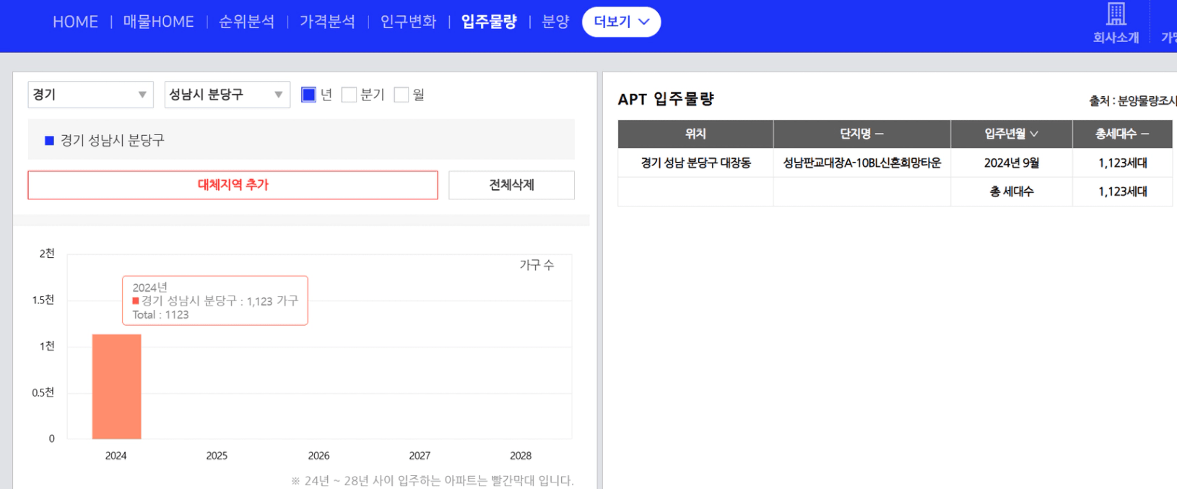Sort by 단지명 column header
The width and height of the screenshot is (1177, 489).
click(861, 134)
